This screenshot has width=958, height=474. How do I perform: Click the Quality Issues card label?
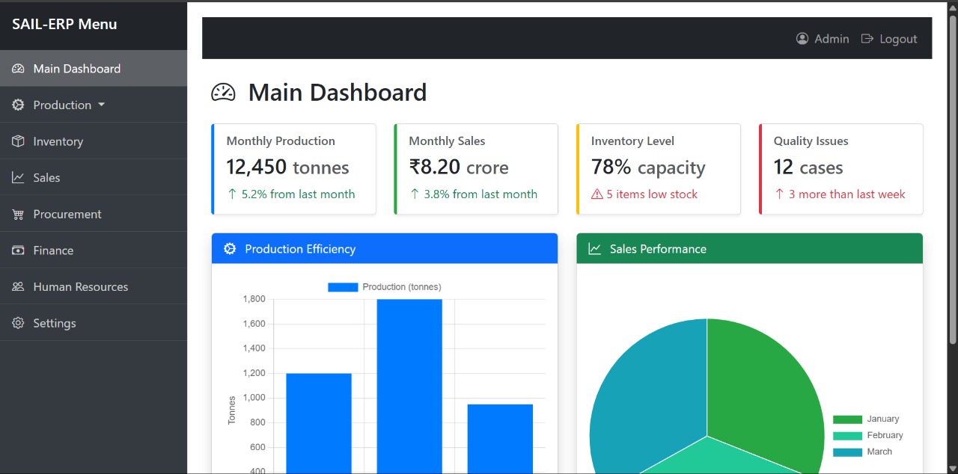pos(811,141)
